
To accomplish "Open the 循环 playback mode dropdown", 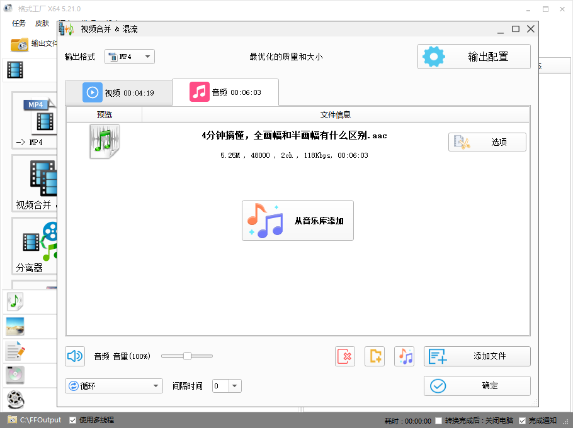I will click(x=113, y=386).
